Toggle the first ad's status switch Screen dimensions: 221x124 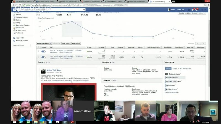[x=43, y=51]
